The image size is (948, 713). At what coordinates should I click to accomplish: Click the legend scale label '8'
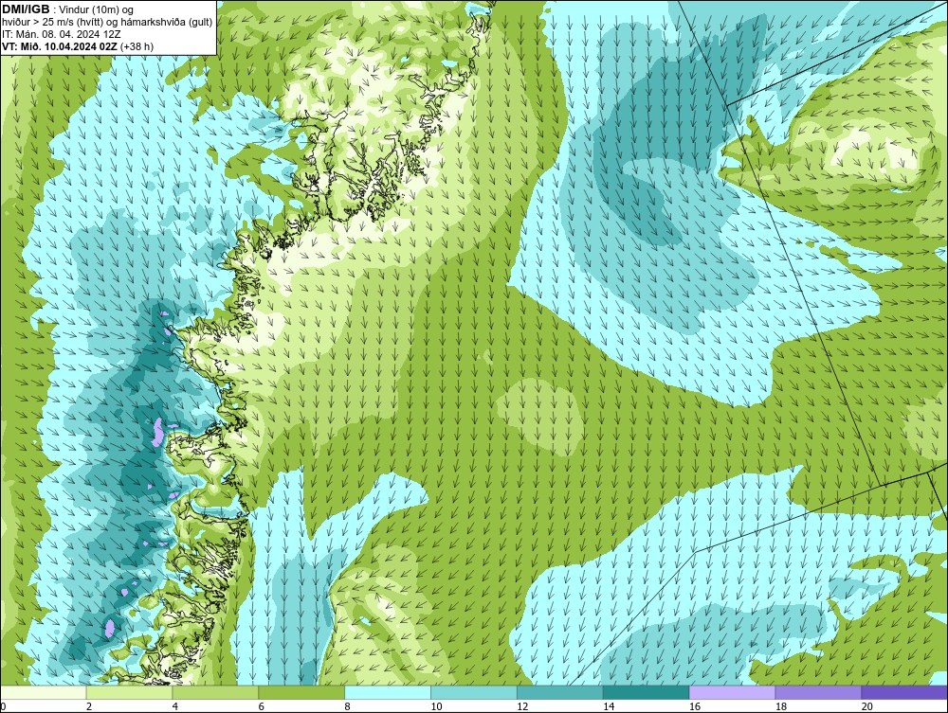[347, 706]
